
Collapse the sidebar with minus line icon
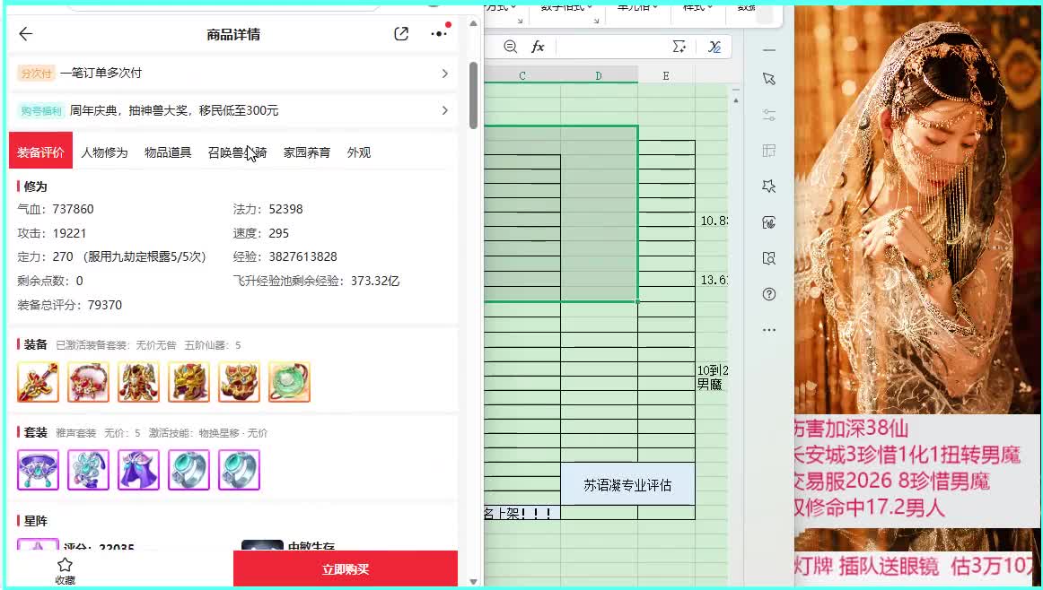pyautogui.click(x=769, y=50)
